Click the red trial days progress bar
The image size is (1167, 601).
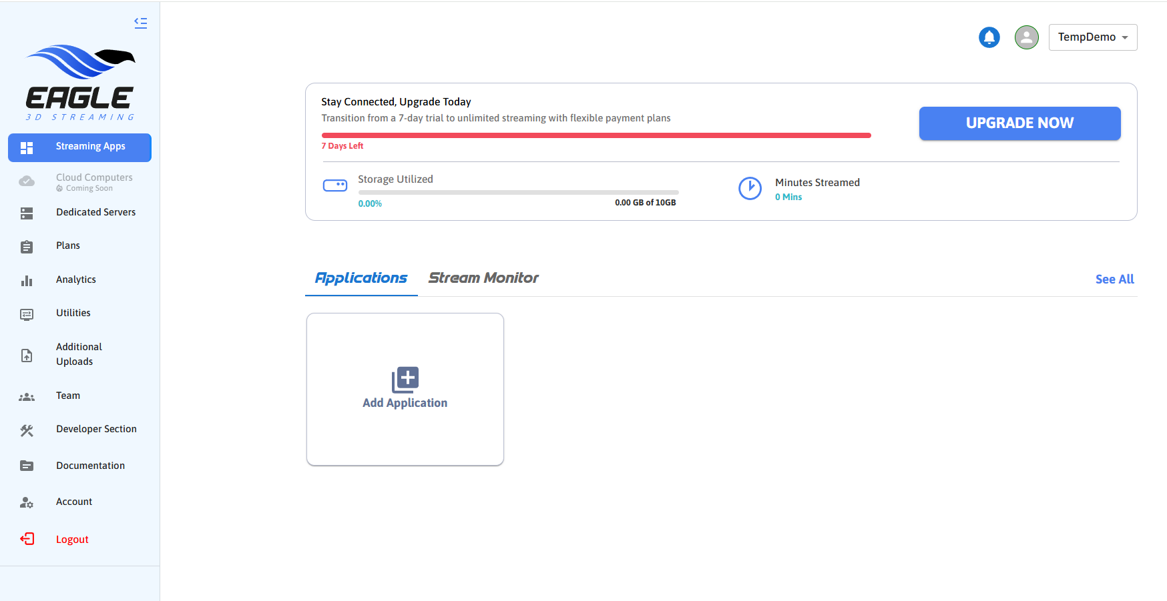(596, 135)
